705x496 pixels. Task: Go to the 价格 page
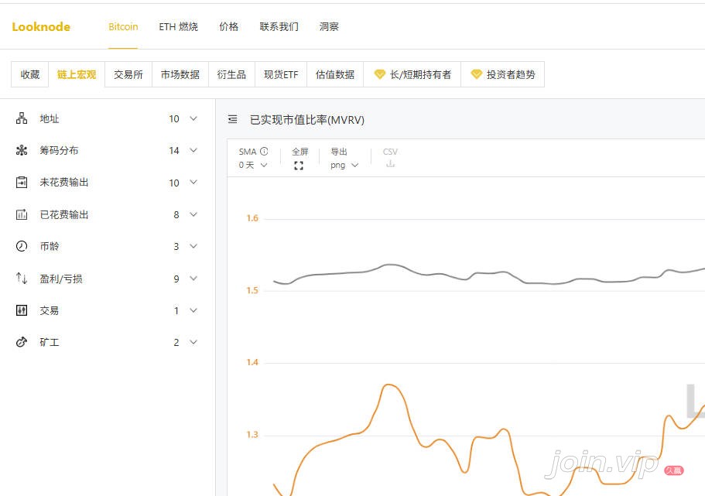229,27
